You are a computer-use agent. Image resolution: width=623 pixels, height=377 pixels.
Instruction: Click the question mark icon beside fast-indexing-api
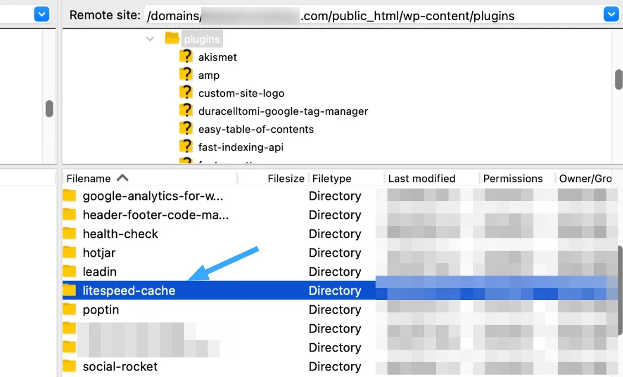point(186,146)
